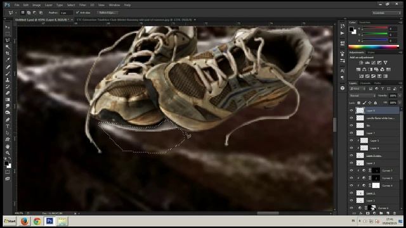Toggle the Anti-alias checkbox
The height and width of the screenshot is (228, 406).
pos(77,13)
